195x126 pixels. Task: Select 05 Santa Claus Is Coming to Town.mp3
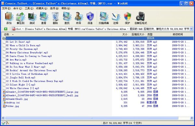click(29, 56)
